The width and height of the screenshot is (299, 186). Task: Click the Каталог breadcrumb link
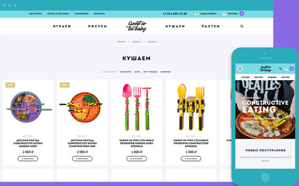point(137,42)
